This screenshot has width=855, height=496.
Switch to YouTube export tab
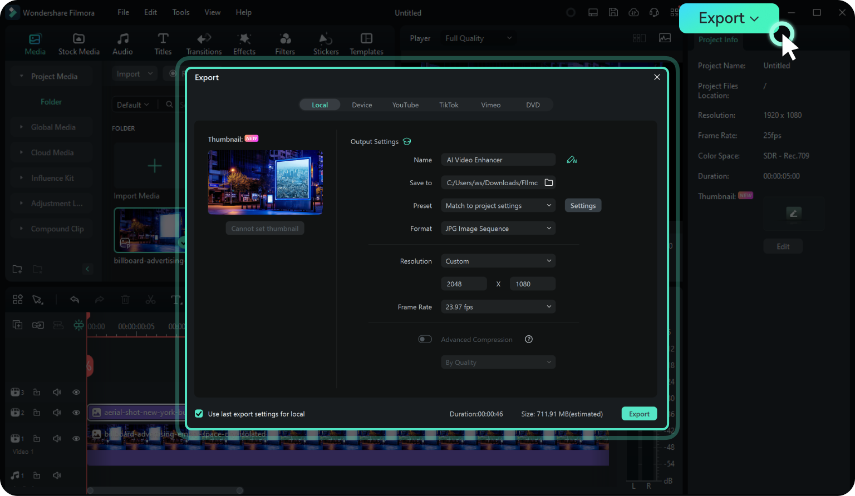[x=405, y=105]
